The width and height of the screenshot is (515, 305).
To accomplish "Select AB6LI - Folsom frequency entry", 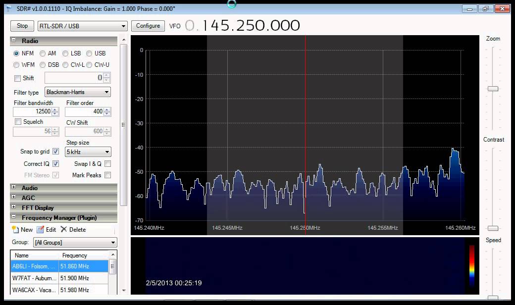I will coord(59,266).
